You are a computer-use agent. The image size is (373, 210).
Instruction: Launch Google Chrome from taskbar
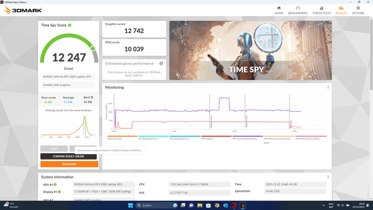pos(217,205)
